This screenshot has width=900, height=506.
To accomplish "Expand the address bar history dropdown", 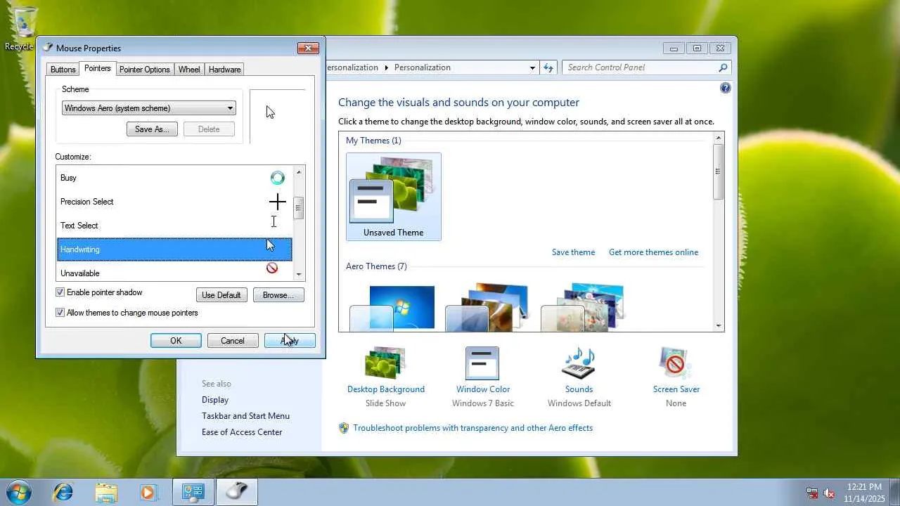I will coord(532,67).
